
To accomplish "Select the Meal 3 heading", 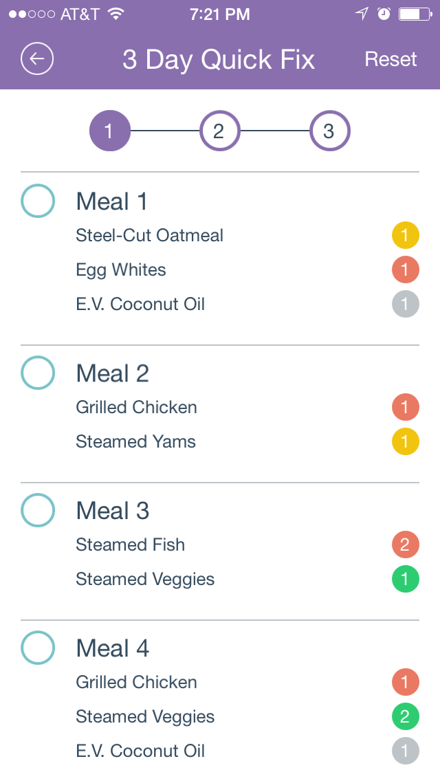I will (x=113, y=511).
